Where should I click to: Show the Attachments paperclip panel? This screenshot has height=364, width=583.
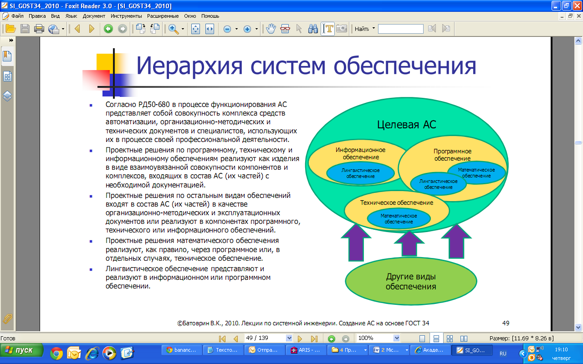7,318
